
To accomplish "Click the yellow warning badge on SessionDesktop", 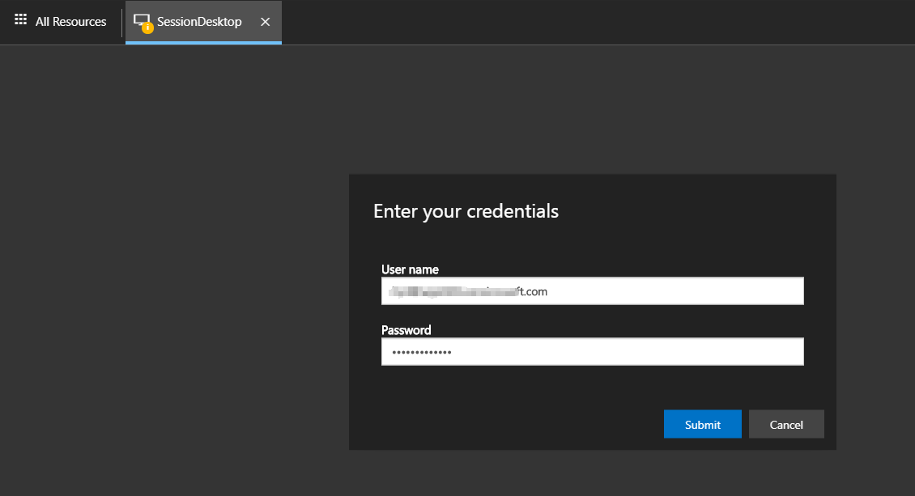I will pyautogui.click(x=147, y=28).
